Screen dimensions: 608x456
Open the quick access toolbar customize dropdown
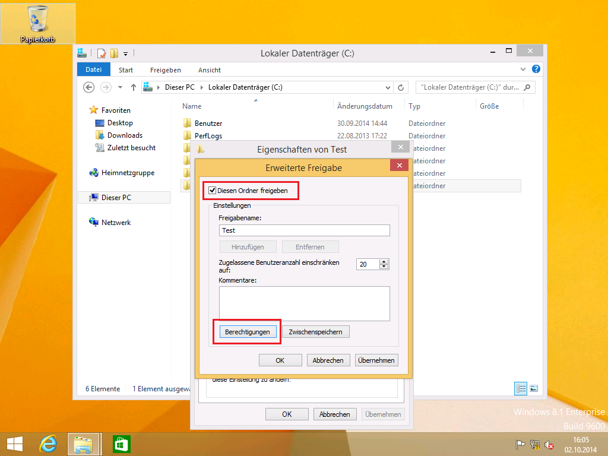click(126, 53)
